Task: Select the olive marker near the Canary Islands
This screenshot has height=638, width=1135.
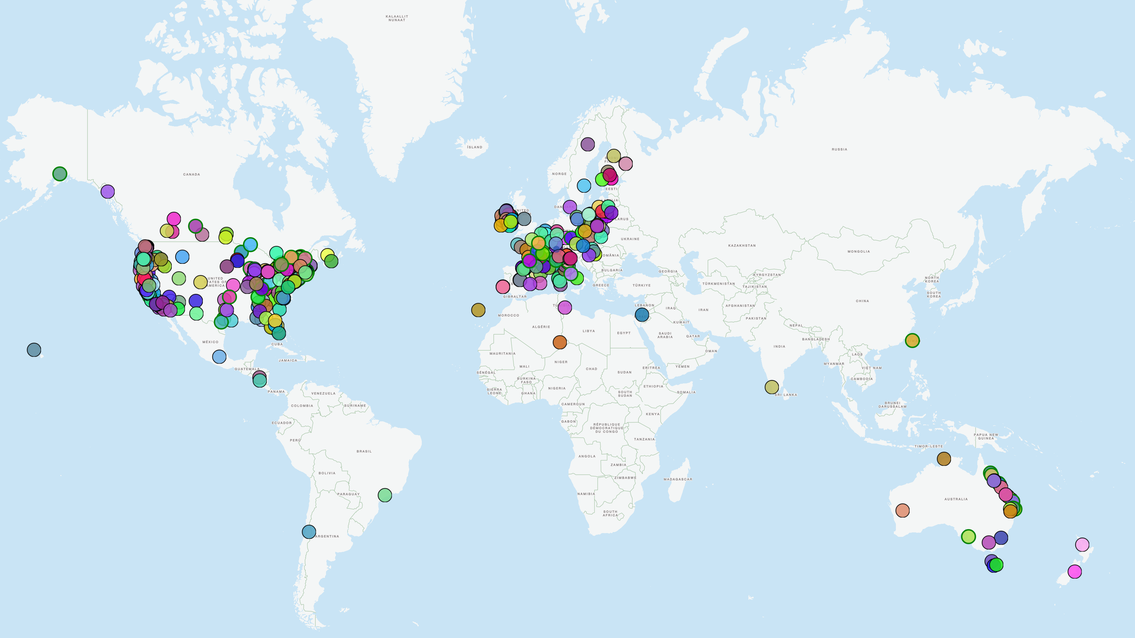Action: pos(478,310)
